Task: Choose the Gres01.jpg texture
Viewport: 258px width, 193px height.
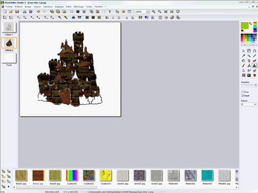Action: pyautogui.click(x=123, y=175)
